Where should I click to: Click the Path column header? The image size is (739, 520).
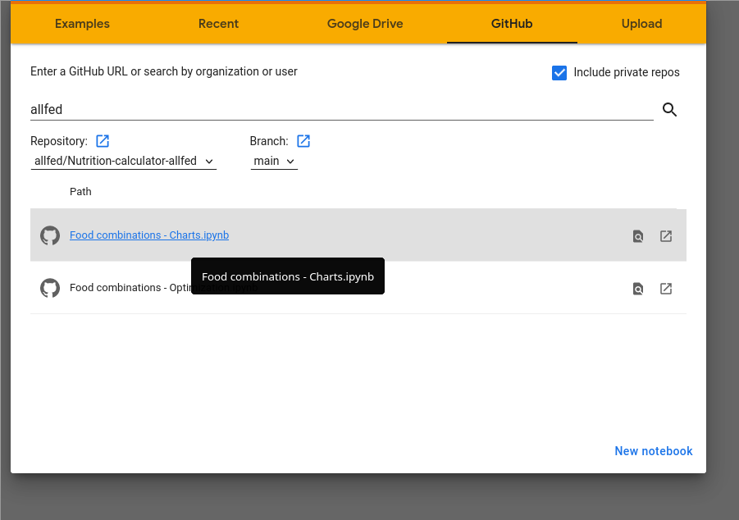click(80, 191)
